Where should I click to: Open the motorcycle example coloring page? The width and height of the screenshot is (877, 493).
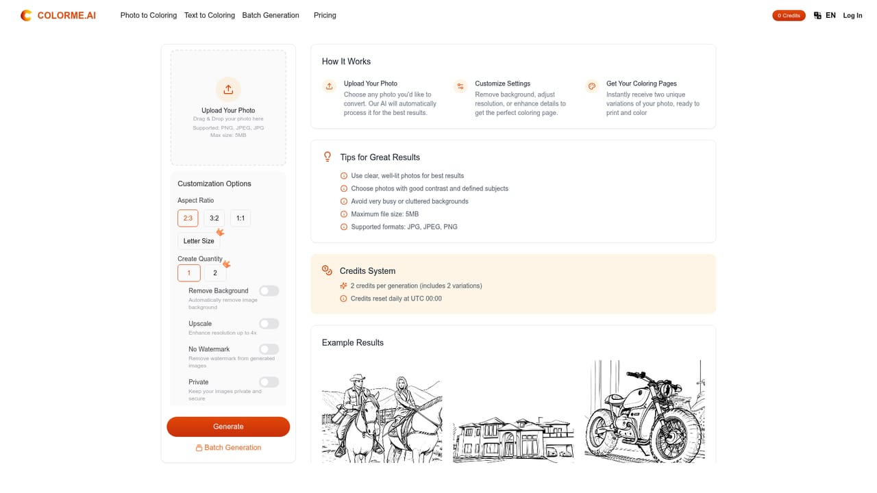(645, 412)
